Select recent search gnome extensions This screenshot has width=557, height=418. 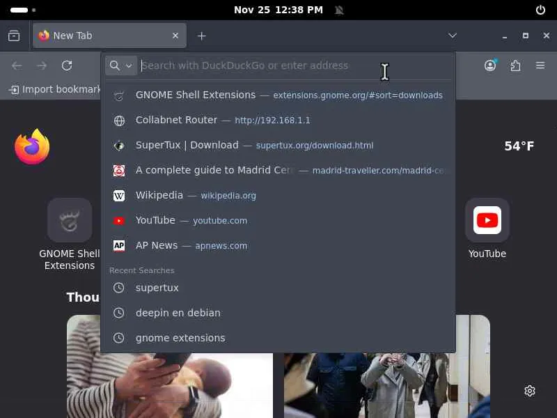click(x=278, y=338)
